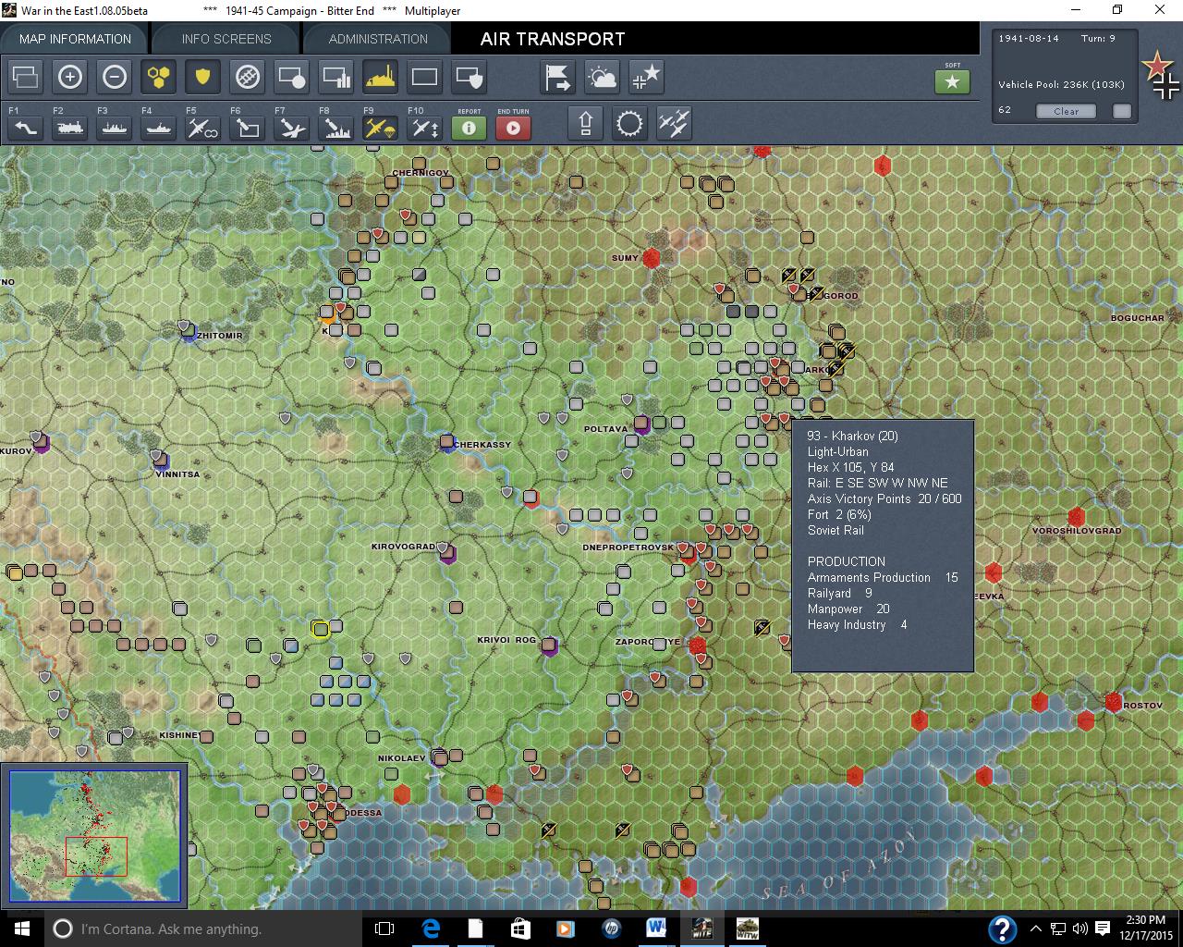Image resolution: width=1183 pixels, height=947 pixels.
Task: Open the volume control in system tray
Action: (1079, 929)
